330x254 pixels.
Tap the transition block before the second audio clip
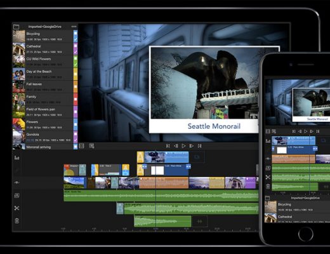(x=120, y=208)
